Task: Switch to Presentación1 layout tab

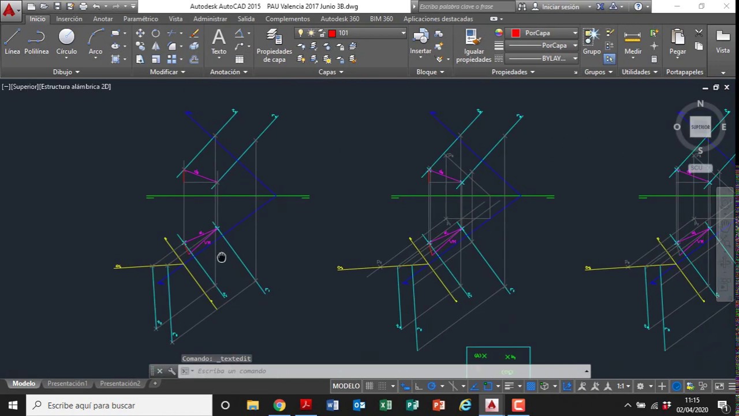Action: coord(68,384)
